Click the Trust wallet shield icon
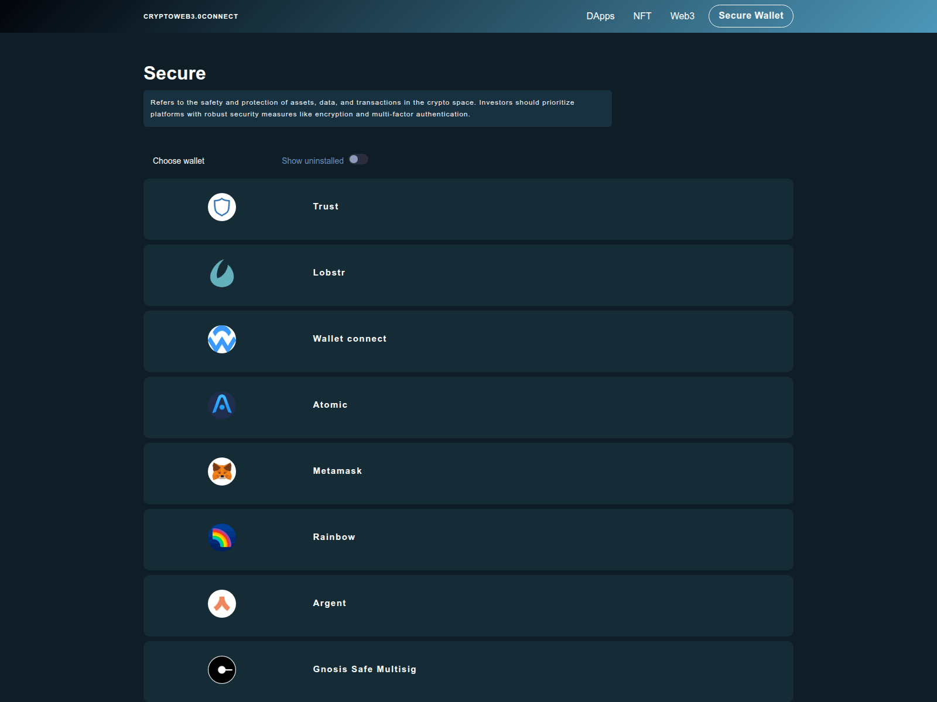937x702 pixels. (x=222, y=207)
